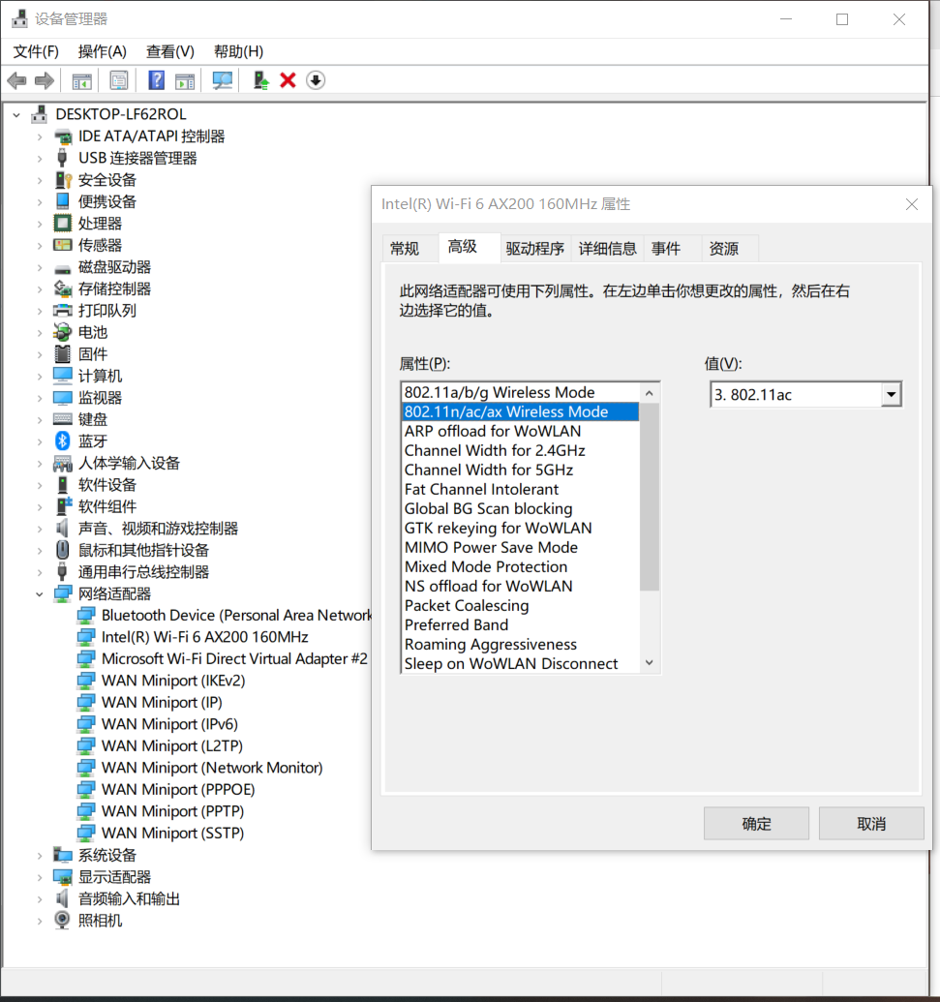Click the Forward arrow toolbar icon
940x1002 pixels.
tap(45, 80)
